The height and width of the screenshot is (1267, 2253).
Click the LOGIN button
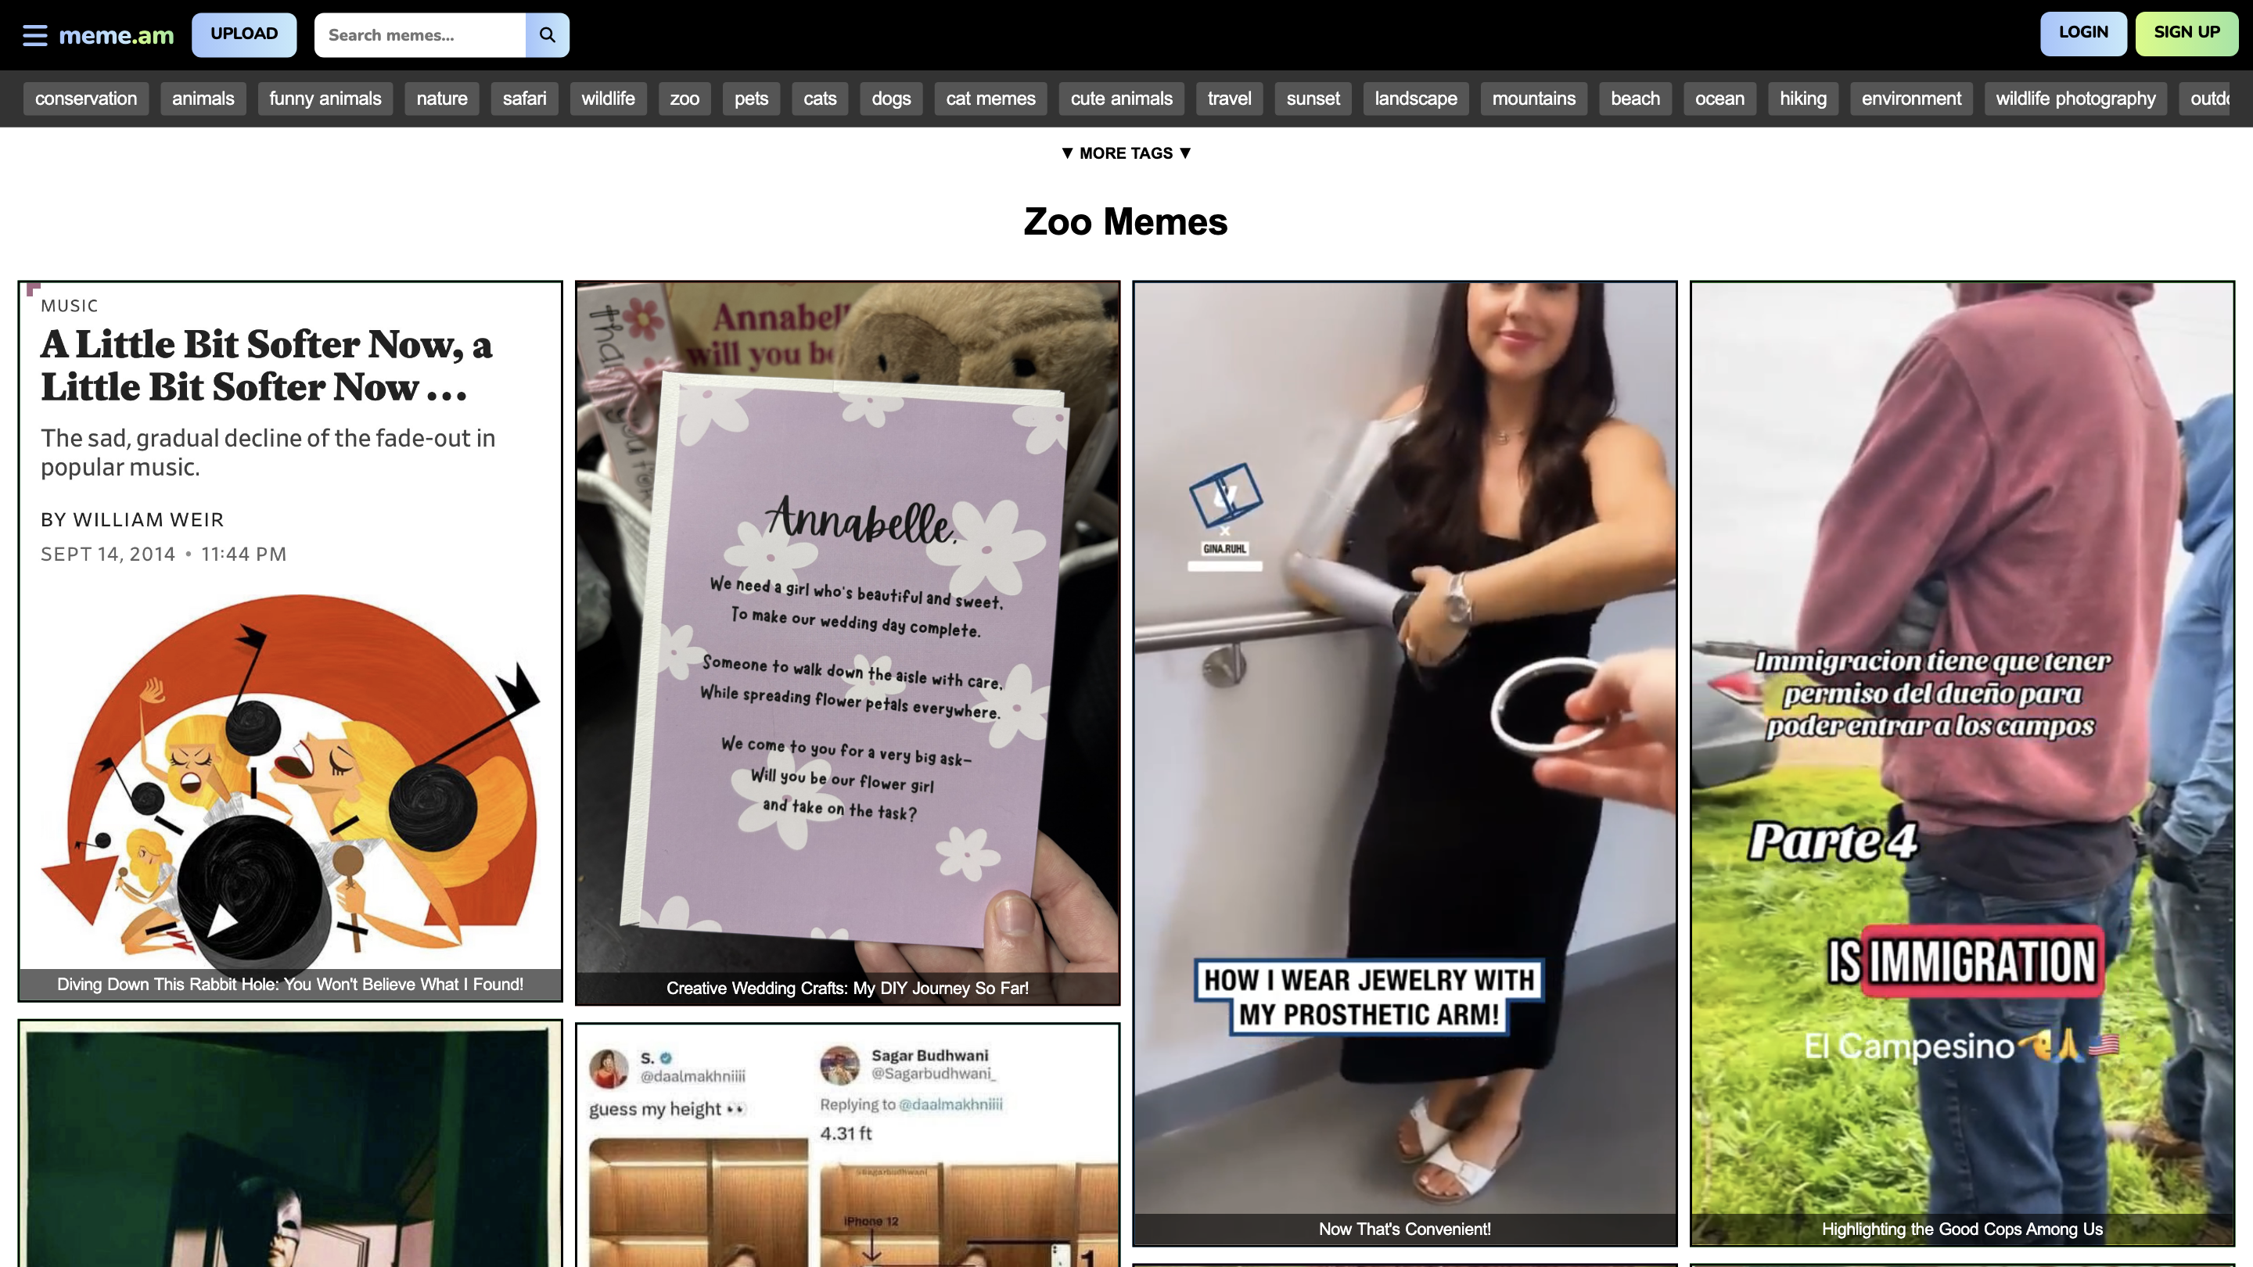(x=2082, y=33)
